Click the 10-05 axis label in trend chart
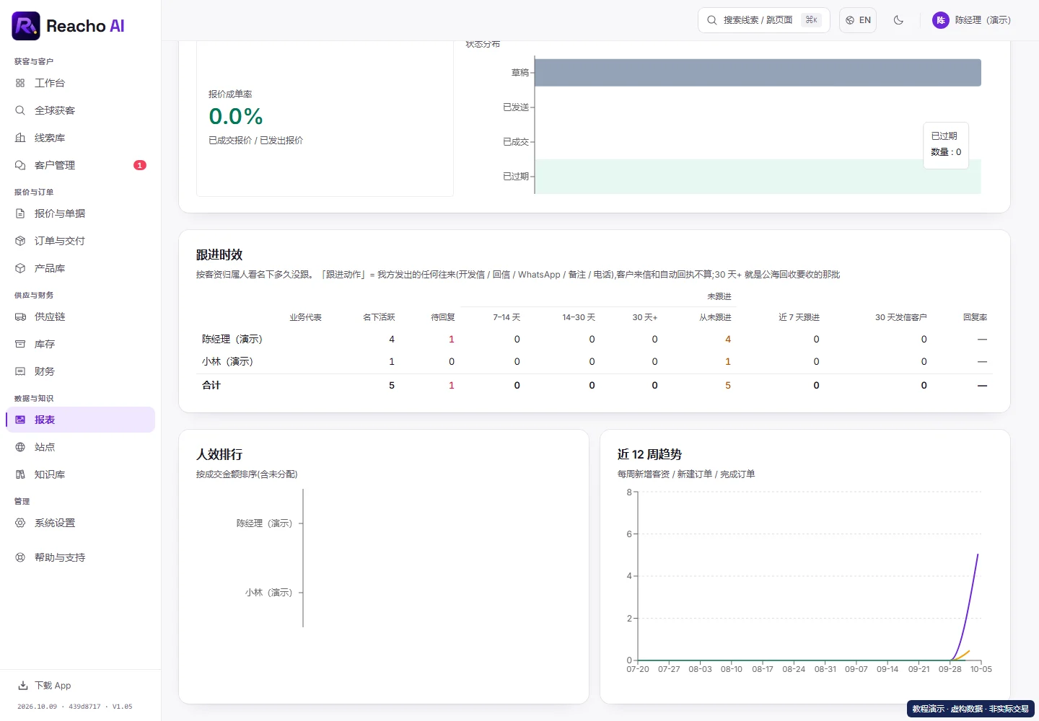Image resolution: width=1039 pixels, height=721 pixels. point(981,669)
